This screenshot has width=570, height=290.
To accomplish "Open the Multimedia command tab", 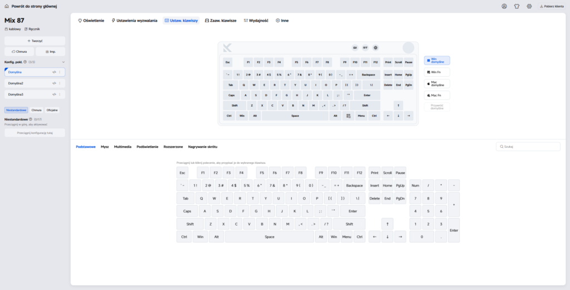I will point(123,147).
